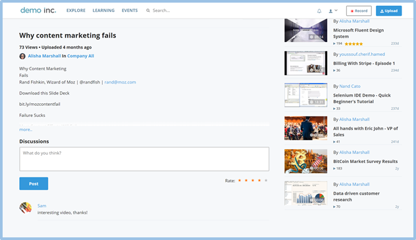The image size is (416, 240).
Task: Open the EVENTS menu
Action: click(x=130, y=11)
